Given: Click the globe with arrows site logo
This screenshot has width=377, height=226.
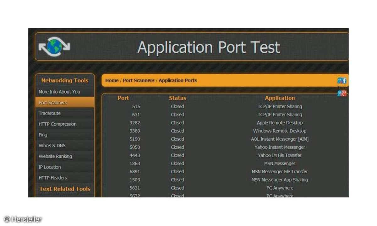Looking at the screenshot, I should (54, 47).
